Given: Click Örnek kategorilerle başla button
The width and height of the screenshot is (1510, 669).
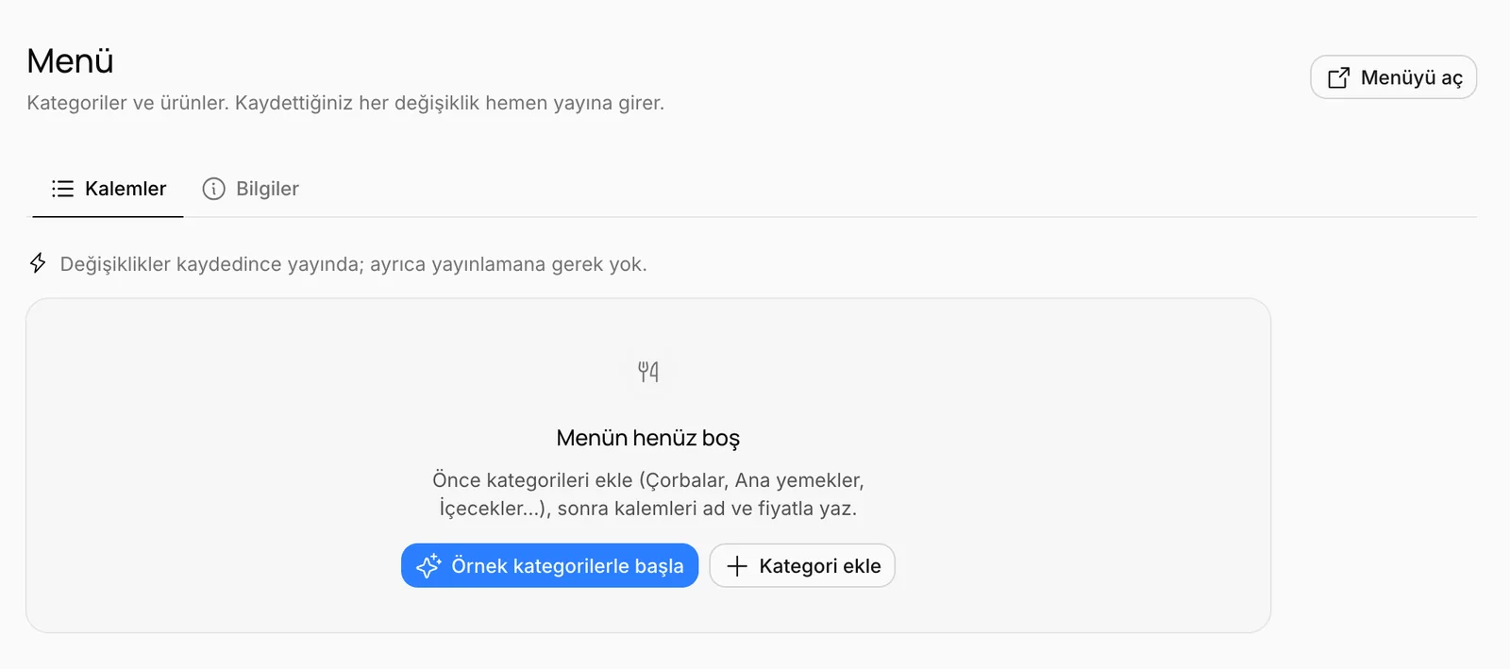Looking at the screenshot, I should click(549, 565).
